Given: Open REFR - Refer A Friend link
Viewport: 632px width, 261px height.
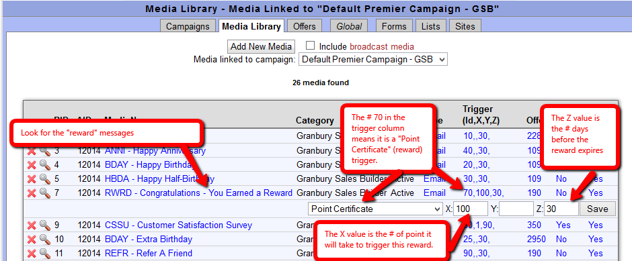Looking at the screenshot, I should [x=149, y=254].
